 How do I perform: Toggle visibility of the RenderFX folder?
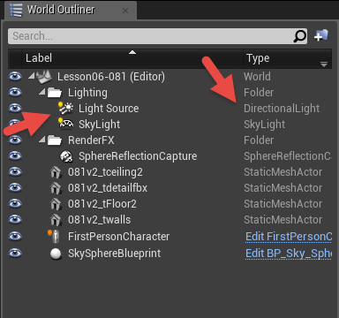click(15, 140)
